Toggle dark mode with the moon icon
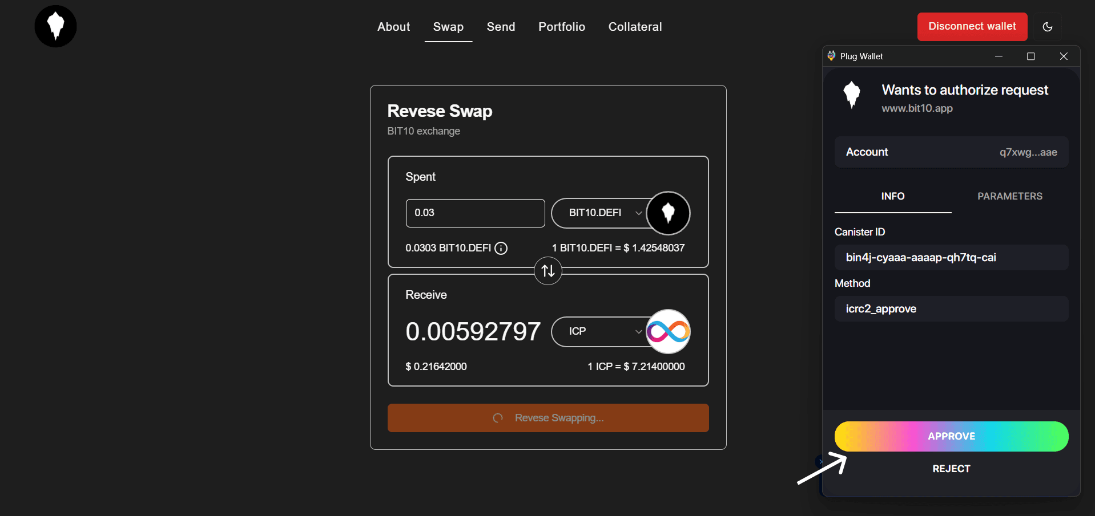The height and width of the screenshot is (516, 1095). pos(1047,27)
